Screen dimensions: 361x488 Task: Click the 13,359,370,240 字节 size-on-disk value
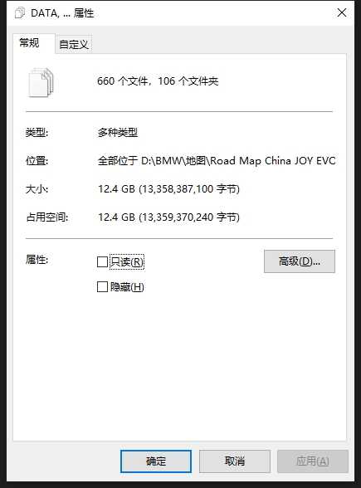click(189, 217)
